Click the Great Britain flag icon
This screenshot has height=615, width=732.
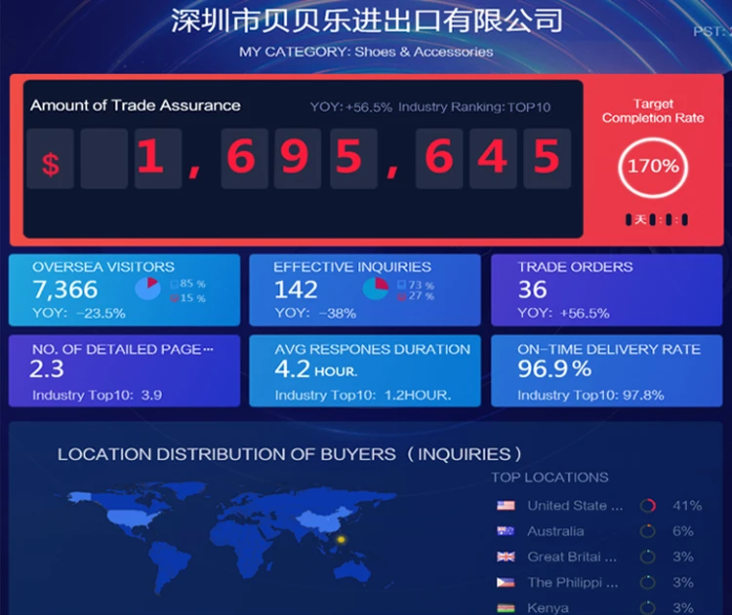click(x=506, y=557)
